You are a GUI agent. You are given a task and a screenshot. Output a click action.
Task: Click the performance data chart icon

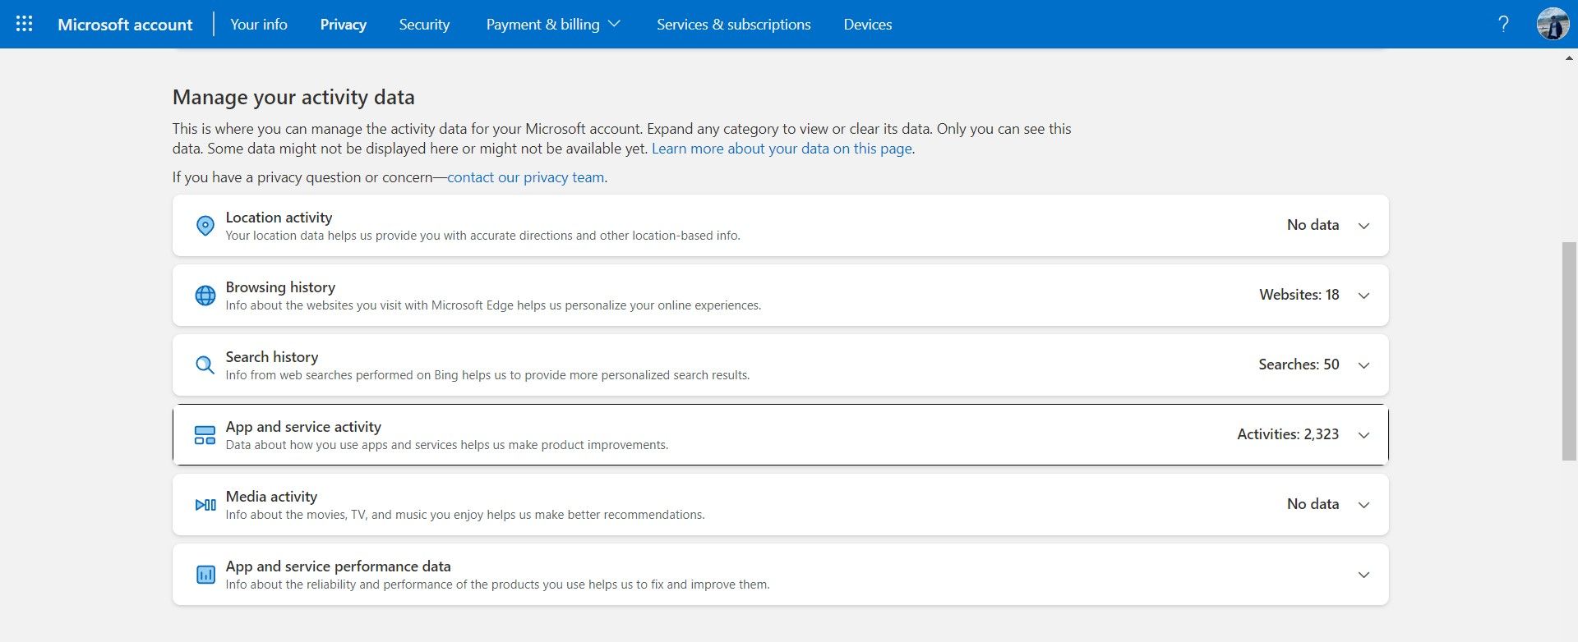pos(205,574)
